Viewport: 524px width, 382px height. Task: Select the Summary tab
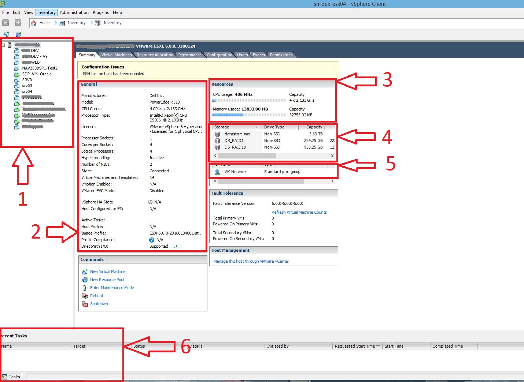coord(87,55)
